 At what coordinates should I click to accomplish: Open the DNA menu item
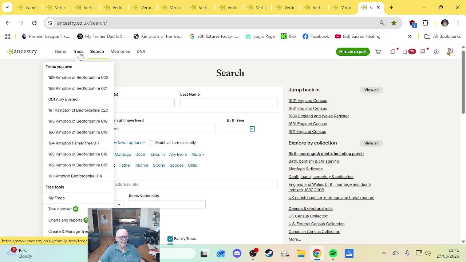click(x=141, y=51)
